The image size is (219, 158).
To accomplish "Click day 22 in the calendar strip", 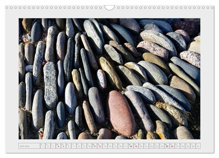I will point(151,146).
